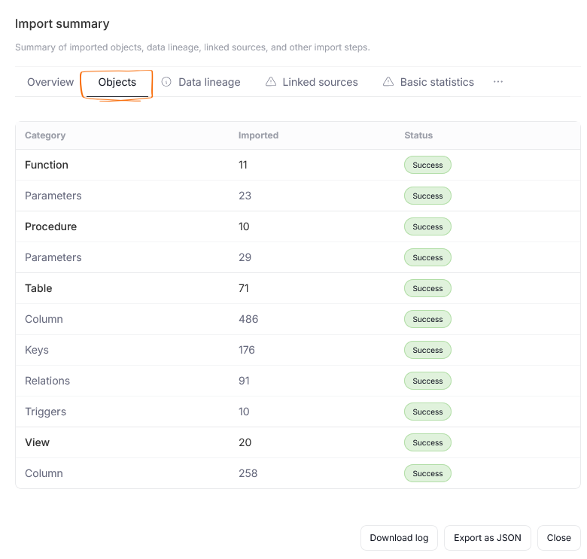Click the Status column header
The height and width of the screenshot is (559, 587).
pyautogui.click(x=418, y=135)
